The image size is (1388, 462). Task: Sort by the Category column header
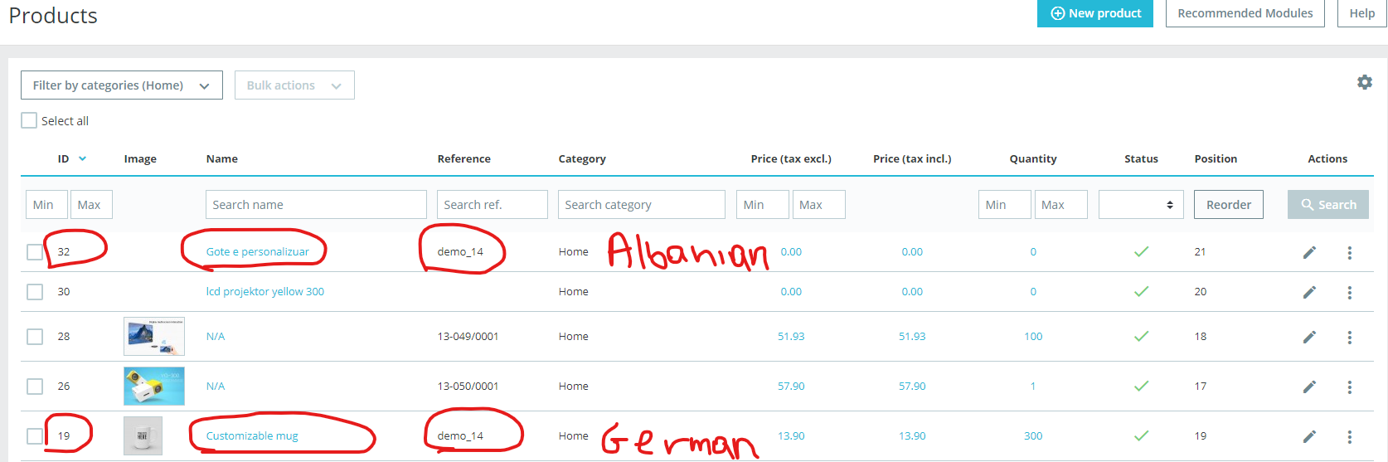581,159
